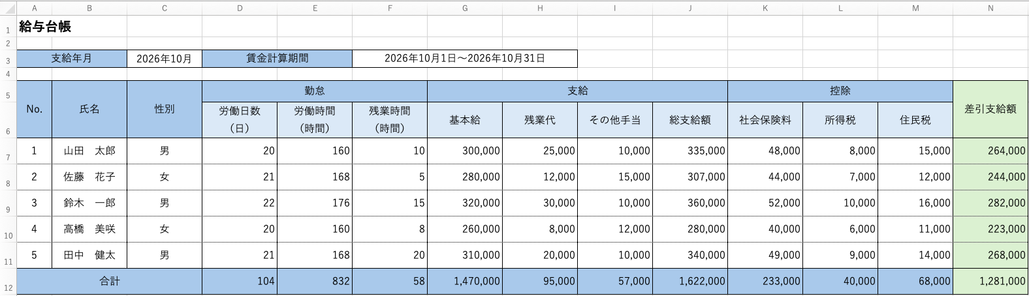1029x296 pixels.
Task: Select 鈴木 一郎's net pay 282,000
Action: click(x=990, y=203)
